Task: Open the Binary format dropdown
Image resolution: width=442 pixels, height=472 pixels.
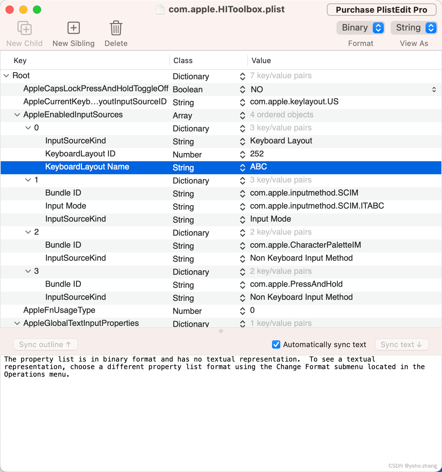Action: click(361, 28)
